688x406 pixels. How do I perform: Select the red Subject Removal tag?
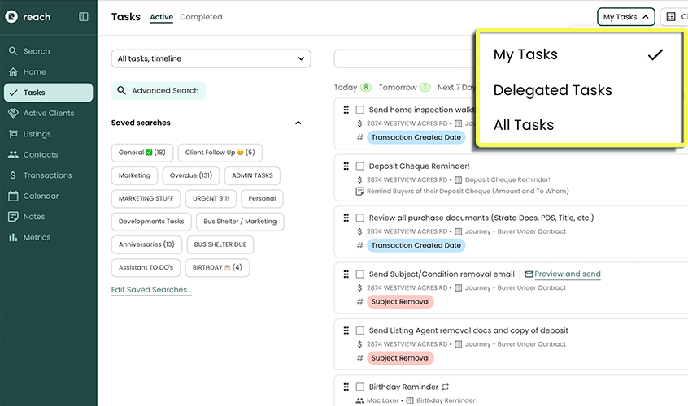click(x=400, y=301)
